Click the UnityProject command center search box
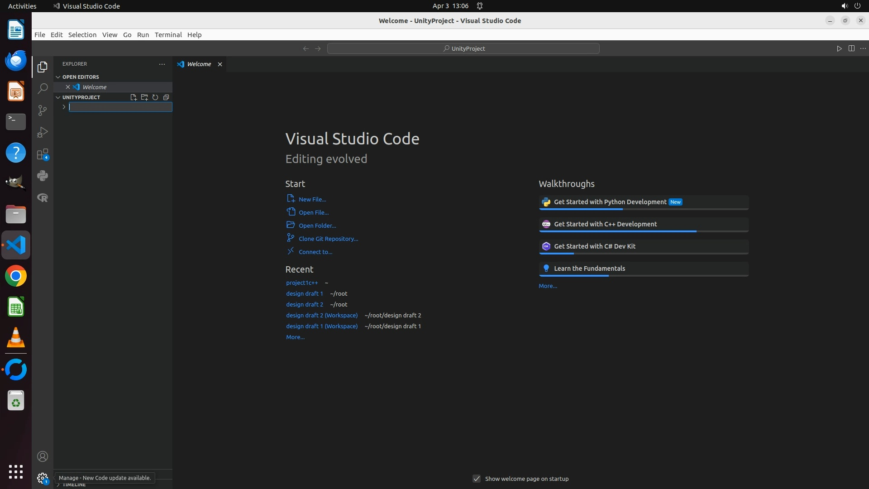 [463, 48]
